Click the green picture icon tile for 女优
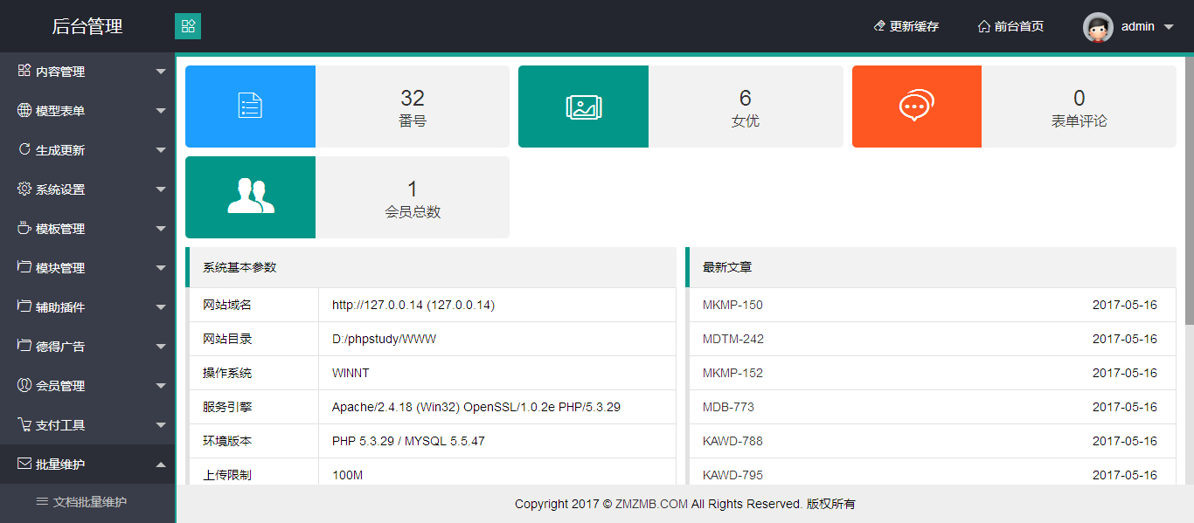Image resolution: width=1194 pixels, height=523 pixels. (583, 107)
